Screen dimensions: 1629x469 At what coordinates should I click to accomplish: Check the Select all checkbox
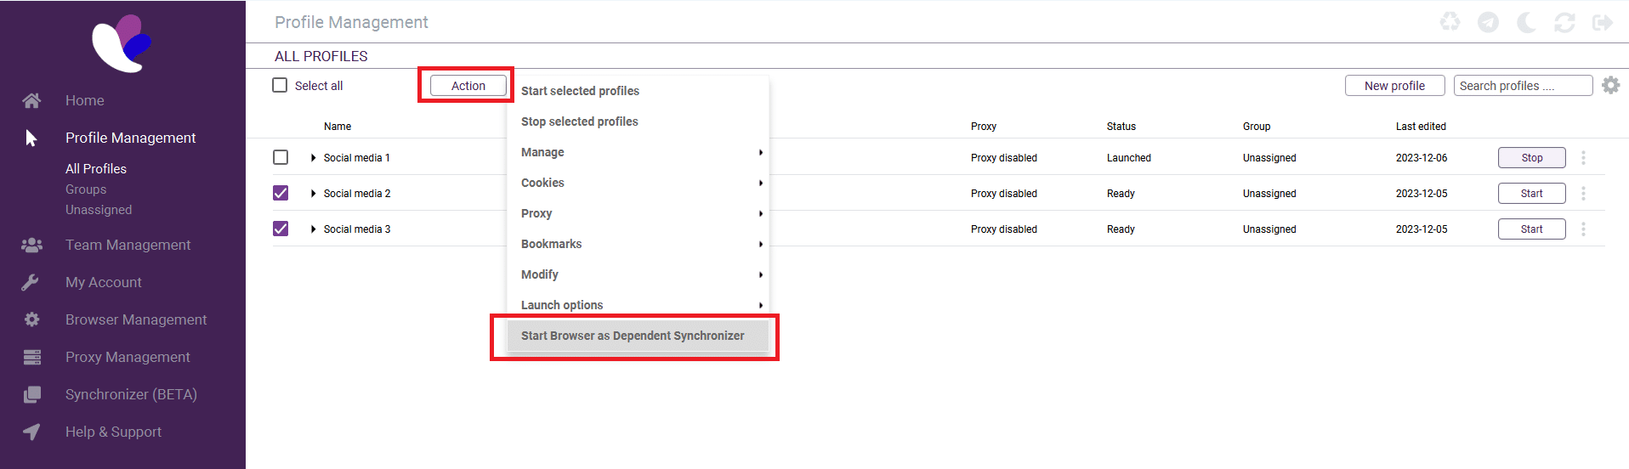[x=280, y=86]
